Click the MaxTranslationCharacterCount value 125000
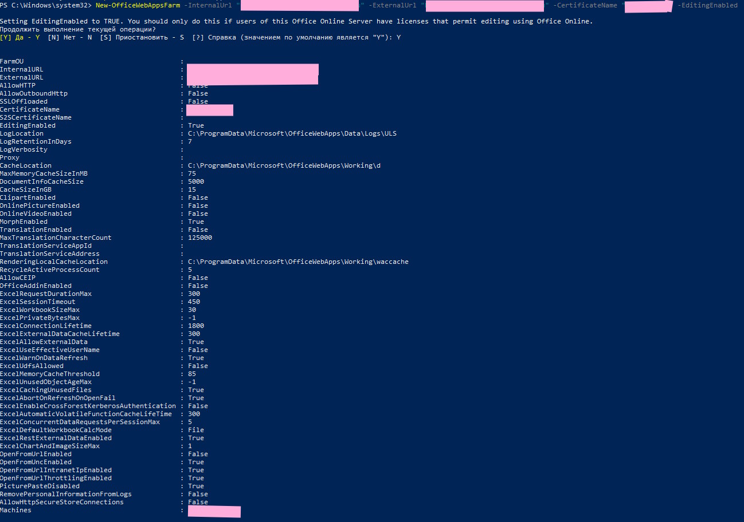The height and width of the screenshot is (522, 744). (x=200, y=238)
